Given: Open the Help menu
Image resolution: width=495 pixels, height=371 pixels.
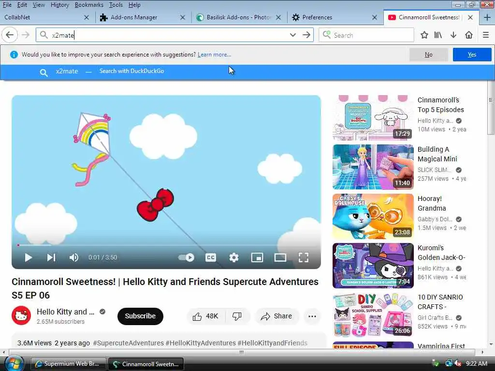Looking at the screenshot, I should (134, 5).
